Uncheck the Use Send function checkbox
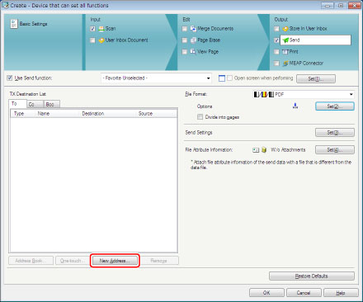363x302 pixels. coord(10,78)
